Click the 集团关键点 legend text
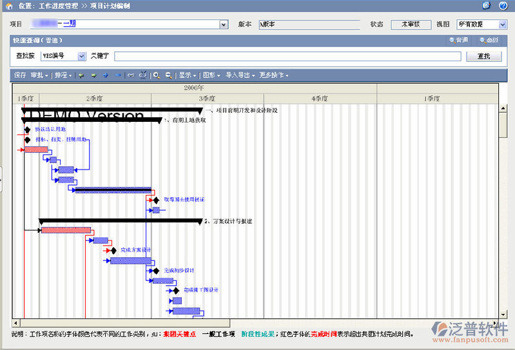515x350 pixels. (x=179, y=335)
